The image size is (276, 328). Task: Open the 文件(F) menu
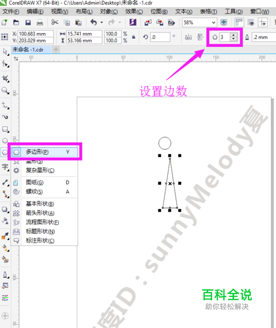[x=10, y=12]
